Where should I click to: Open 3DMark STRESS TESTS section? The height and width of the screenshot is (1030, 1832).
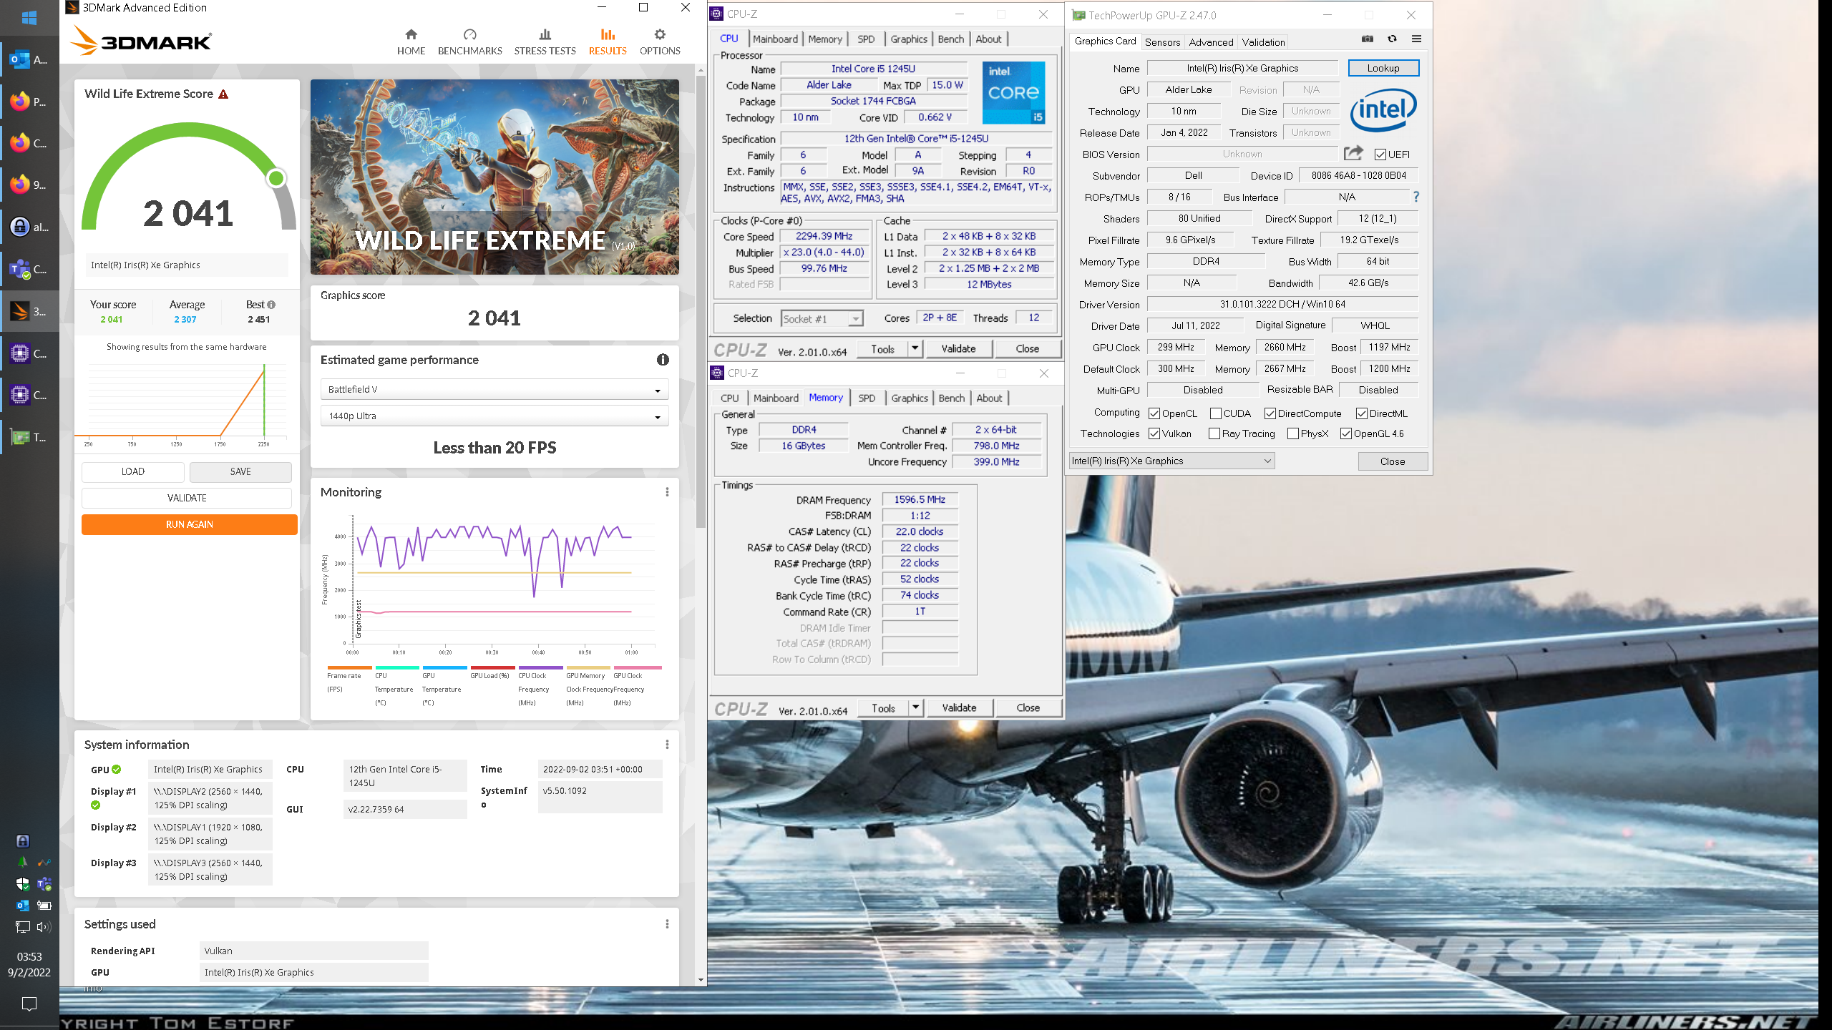click(545, 42)
